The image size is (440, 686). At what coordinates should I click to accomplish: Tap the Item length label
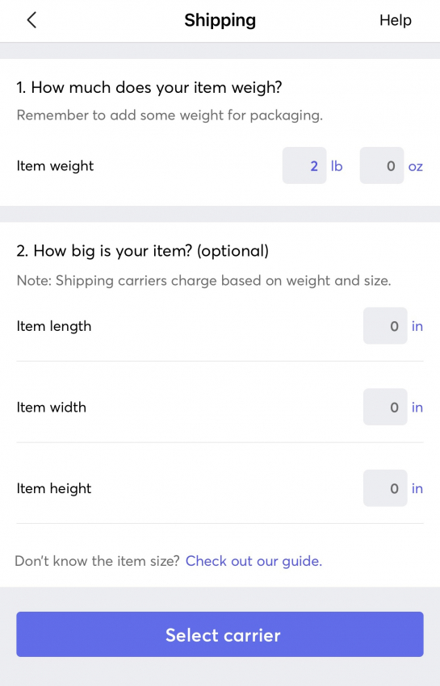[x=54, y=326]
